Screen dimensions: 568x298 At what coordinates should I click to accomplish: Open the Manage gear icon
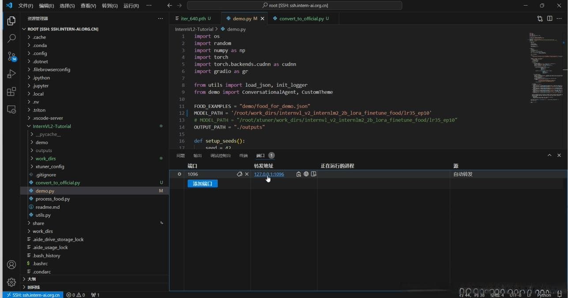[11, 282]
